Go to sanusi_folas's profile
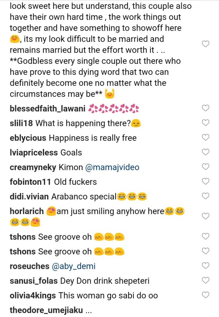 (x=34, y=281)
